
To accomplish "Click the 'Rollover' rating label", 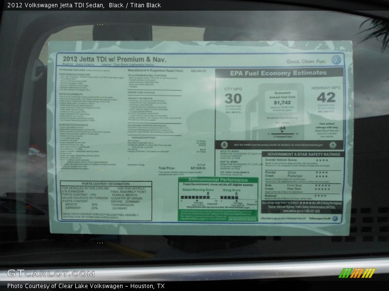I will click(x=271, y=196).
